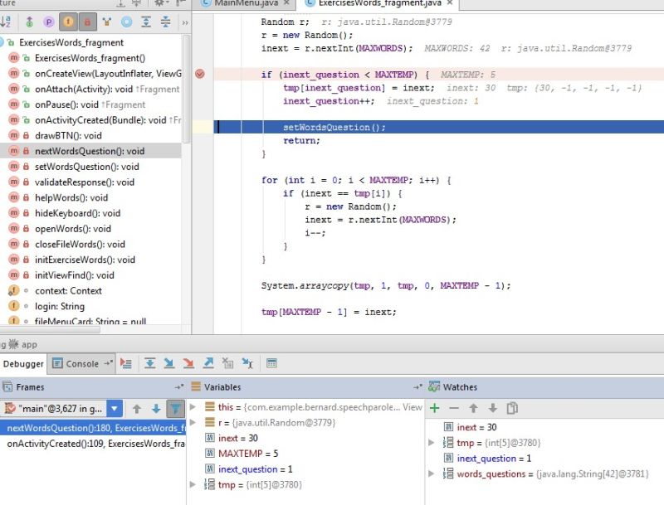664x505 pixels.
Task: Expand the this variable entry
Action: point(193,406)
